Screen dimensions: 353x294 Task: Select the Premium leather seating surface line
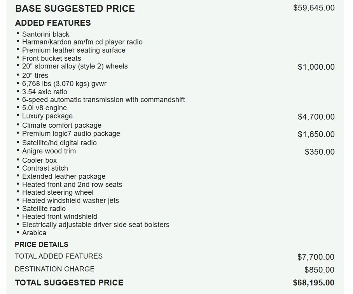[73, 50]
